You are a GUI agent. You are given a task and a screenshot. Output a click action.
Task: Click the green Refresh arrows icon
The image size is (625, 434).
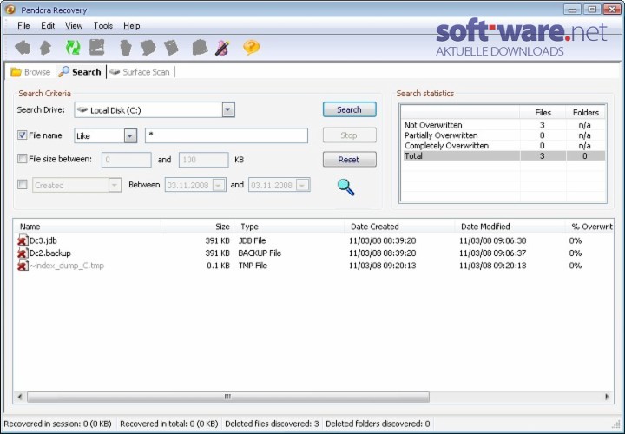coord(73,48)
